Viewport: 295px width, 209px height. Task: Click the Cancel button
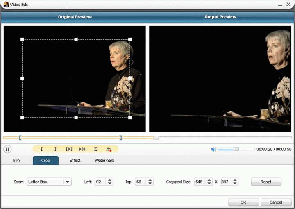(276, 202)
